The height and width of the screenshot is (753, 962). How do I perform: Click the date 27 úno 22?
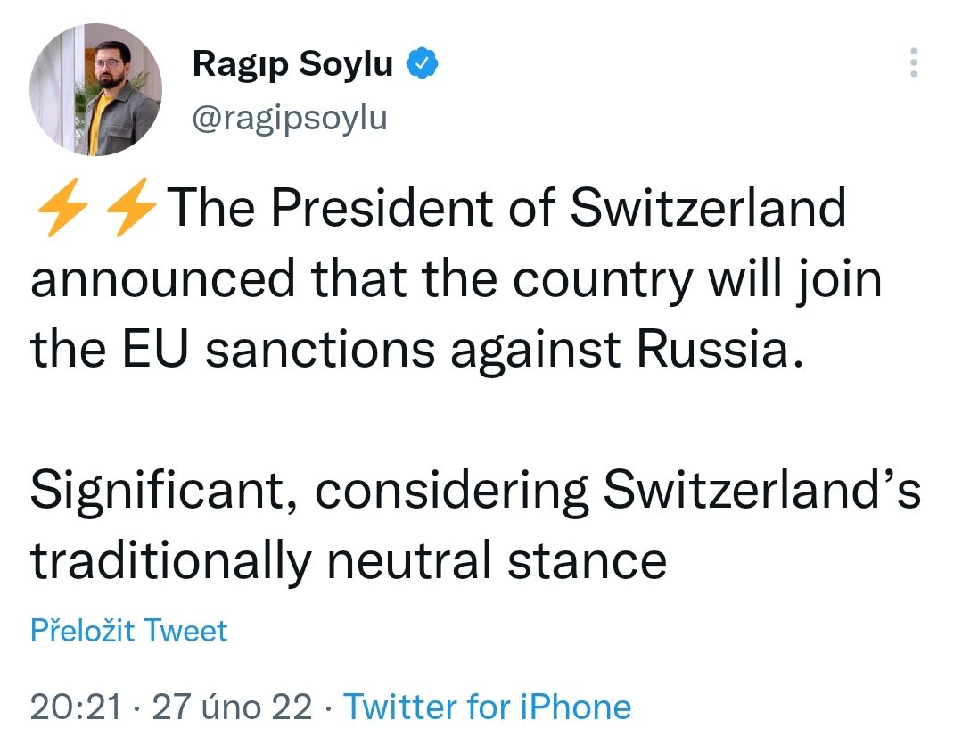point(233,707)
